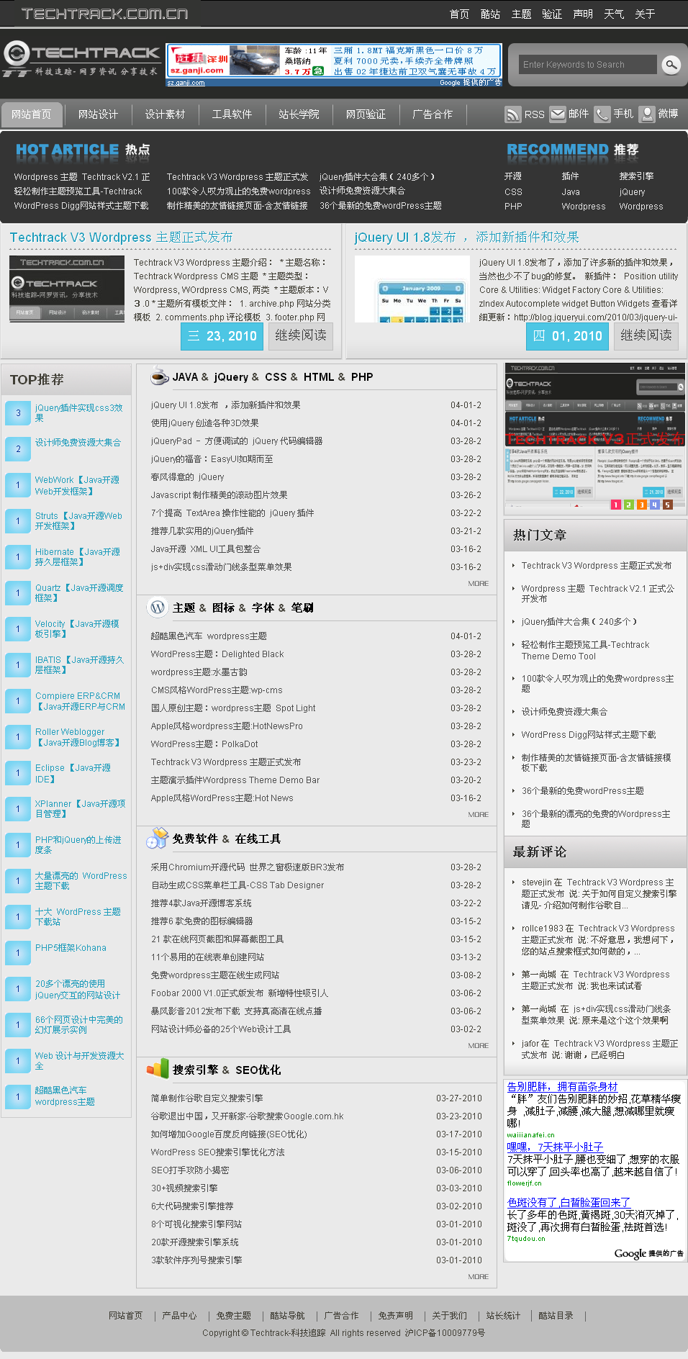Click the icon beside 免费软件 & 在线工具
Screen dimensions: 688x1359
tap(157, 839)
